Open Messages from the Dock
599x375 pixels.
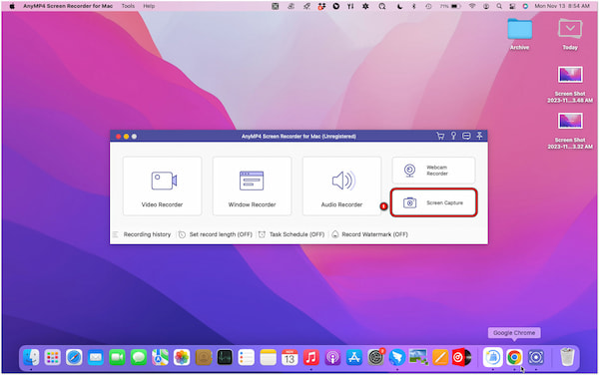(x=139, y=357)
